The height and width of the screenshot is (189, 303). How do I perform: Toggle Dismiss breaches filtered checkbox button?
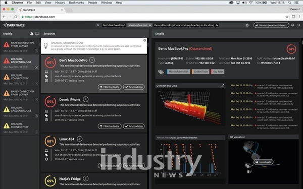pos(271,25)
